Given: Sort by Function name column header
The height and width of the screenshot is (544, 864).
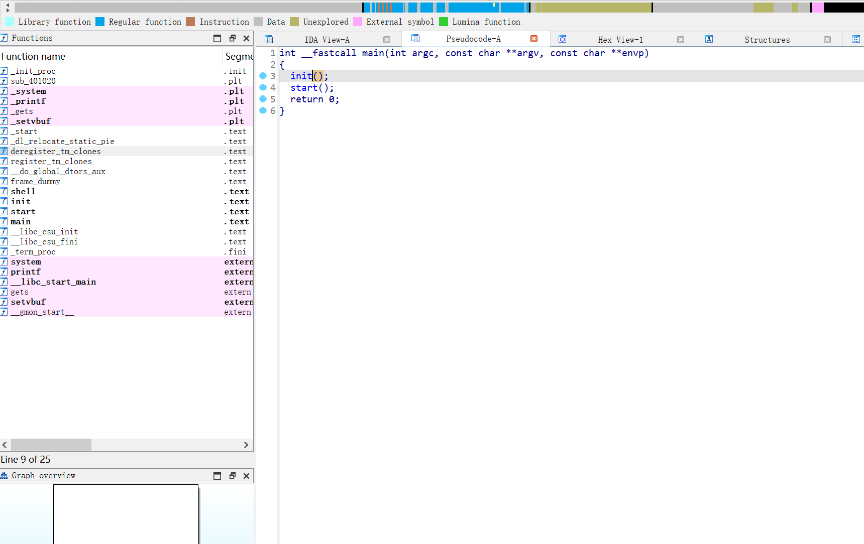Looking at the screenshot, I should pyautogui.click(x=111, y=56).
